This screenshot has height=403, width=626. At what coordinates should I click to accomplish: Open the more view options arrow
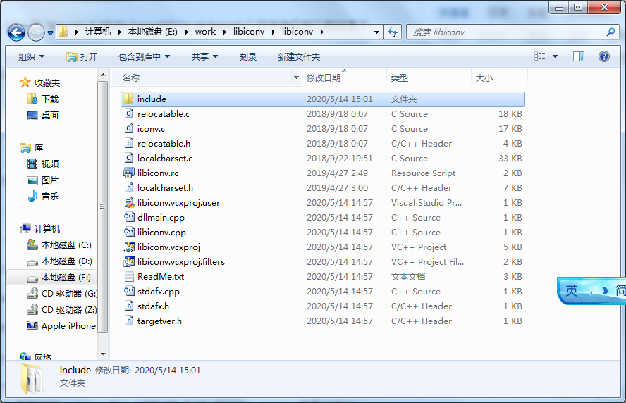point(555,56)
